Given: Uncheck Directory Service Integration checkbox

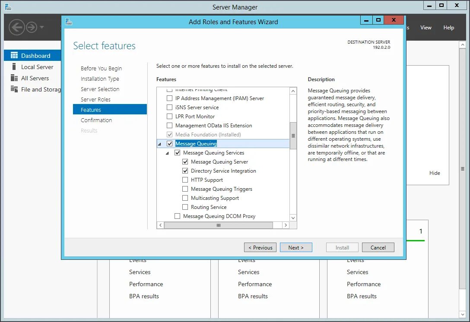Looking at the screenshot, I should pos(185,171).
